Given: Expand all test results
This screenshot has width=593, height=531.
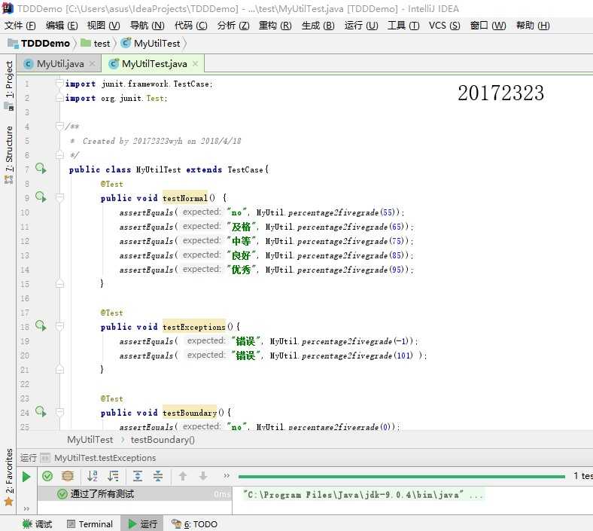Looking at the screenshot, I should tap(138, 476).
